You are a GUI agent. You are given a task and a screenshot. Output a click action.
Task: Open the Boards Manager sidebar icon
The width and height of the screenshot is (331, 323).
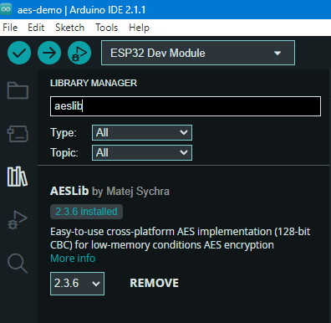(x=18, y=134)
